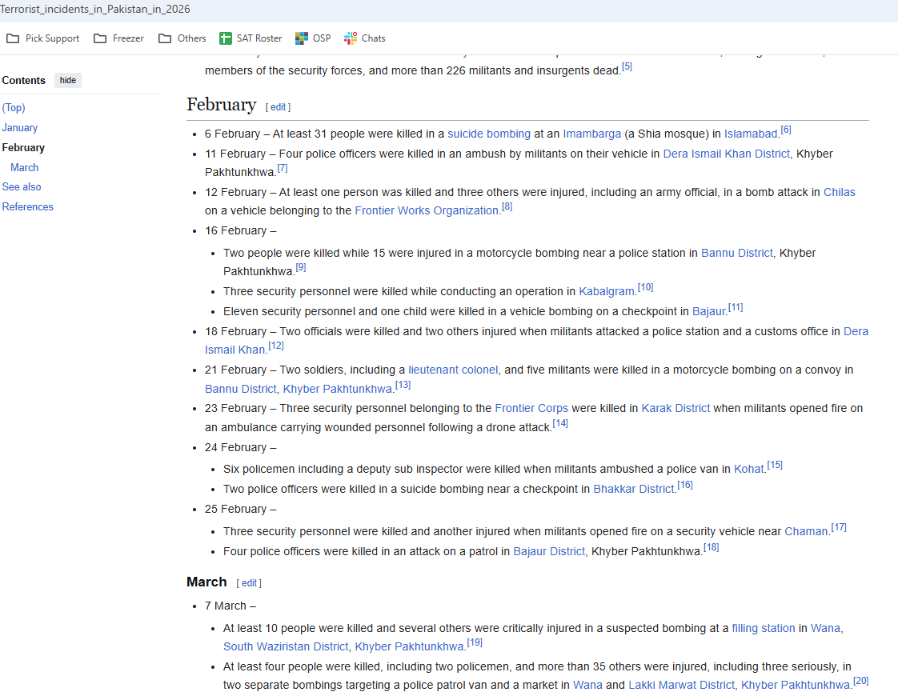898x696 pixels.
Task: Open Frontier Works Organization link
Action: (x=427, y=210)
